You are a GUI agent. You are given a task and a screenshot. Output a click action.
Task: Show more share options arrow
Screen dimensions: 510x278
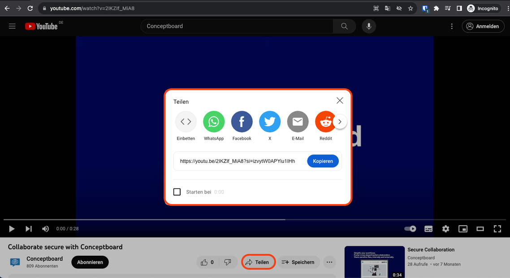340,122
